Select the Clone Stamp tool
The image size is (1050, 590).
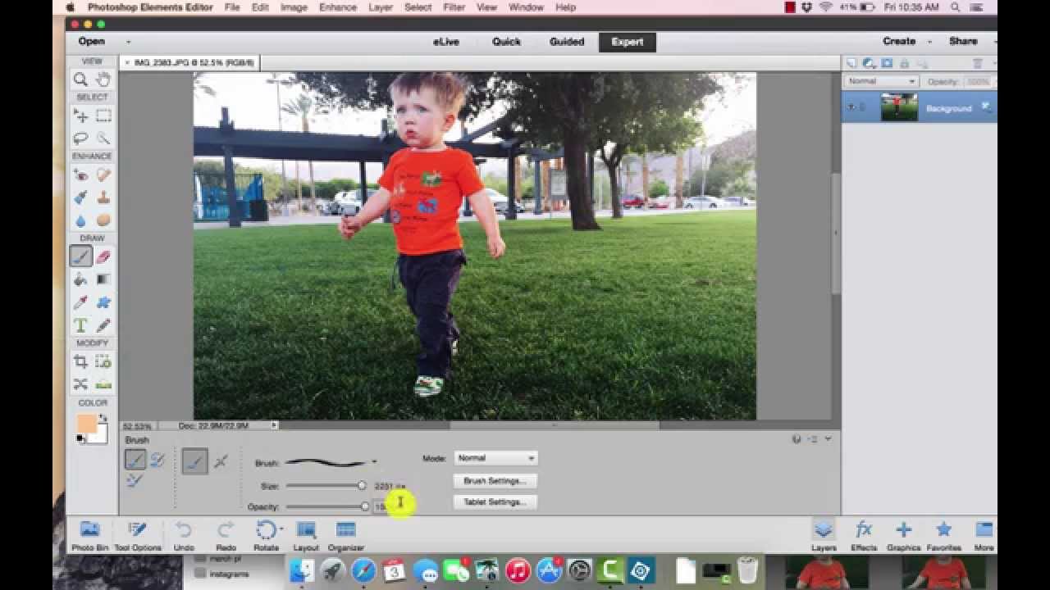pos(103,197)
